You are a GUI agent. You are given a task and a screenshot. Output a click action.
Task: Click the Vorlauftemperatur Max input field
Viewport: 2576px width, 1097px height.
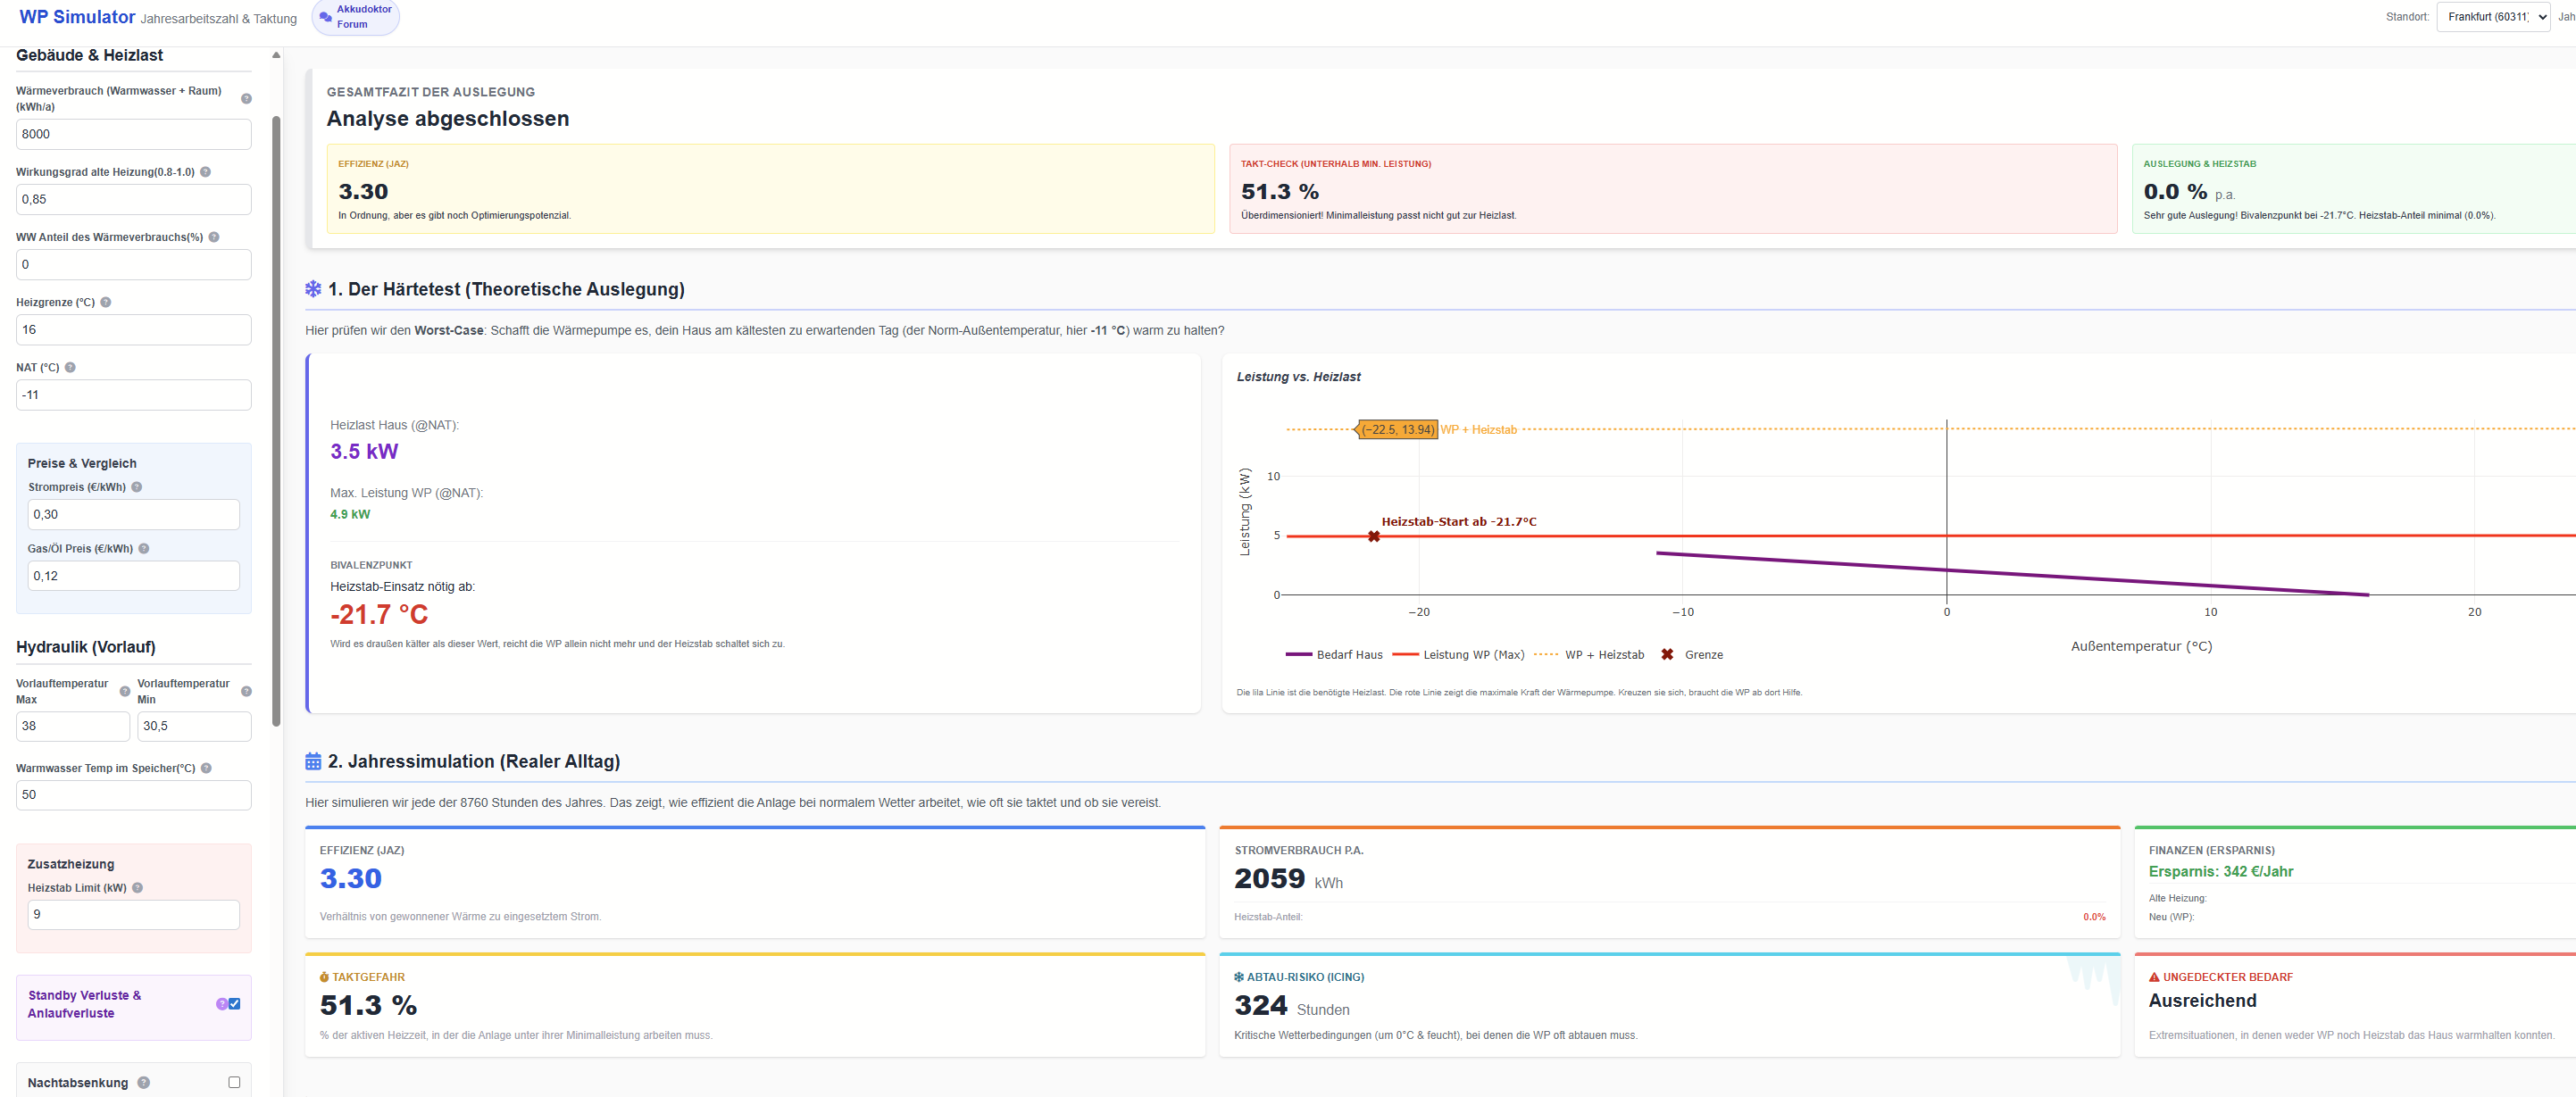[x=72, y=726]
